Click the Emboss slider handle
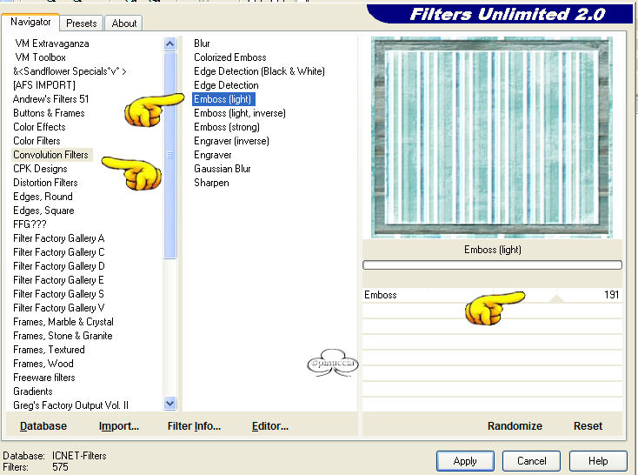This screenshot has width=638, height=475. click(556, 298)
